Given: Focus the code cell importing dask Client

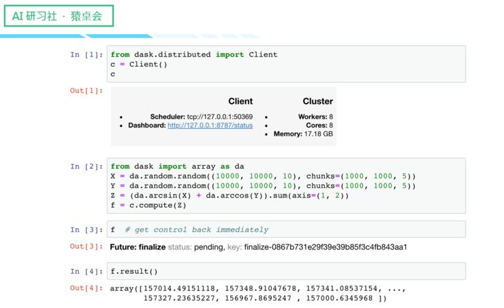Looking at the screenshot, I should [x=286, y=64].
